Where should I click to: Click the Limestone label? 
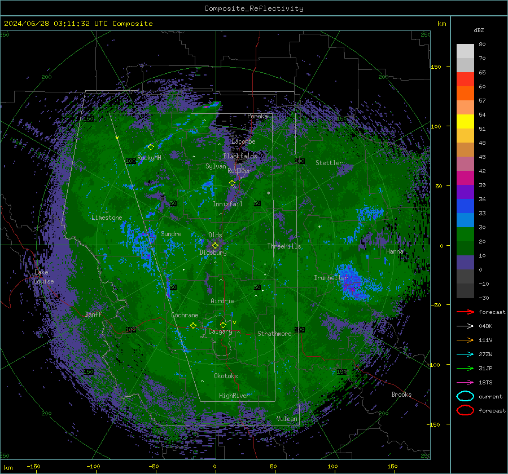(x=107, y=218)
